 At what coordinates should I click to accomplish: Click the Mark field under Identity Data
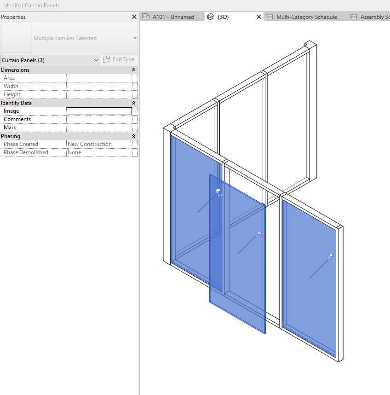(99, 127)
